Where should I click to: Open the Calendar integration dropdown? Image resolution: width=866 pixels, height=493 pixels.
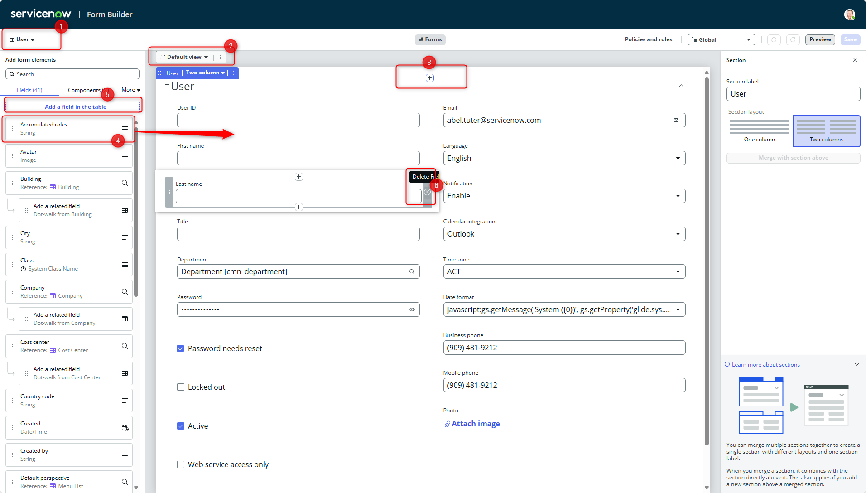[x=564, y=234]
